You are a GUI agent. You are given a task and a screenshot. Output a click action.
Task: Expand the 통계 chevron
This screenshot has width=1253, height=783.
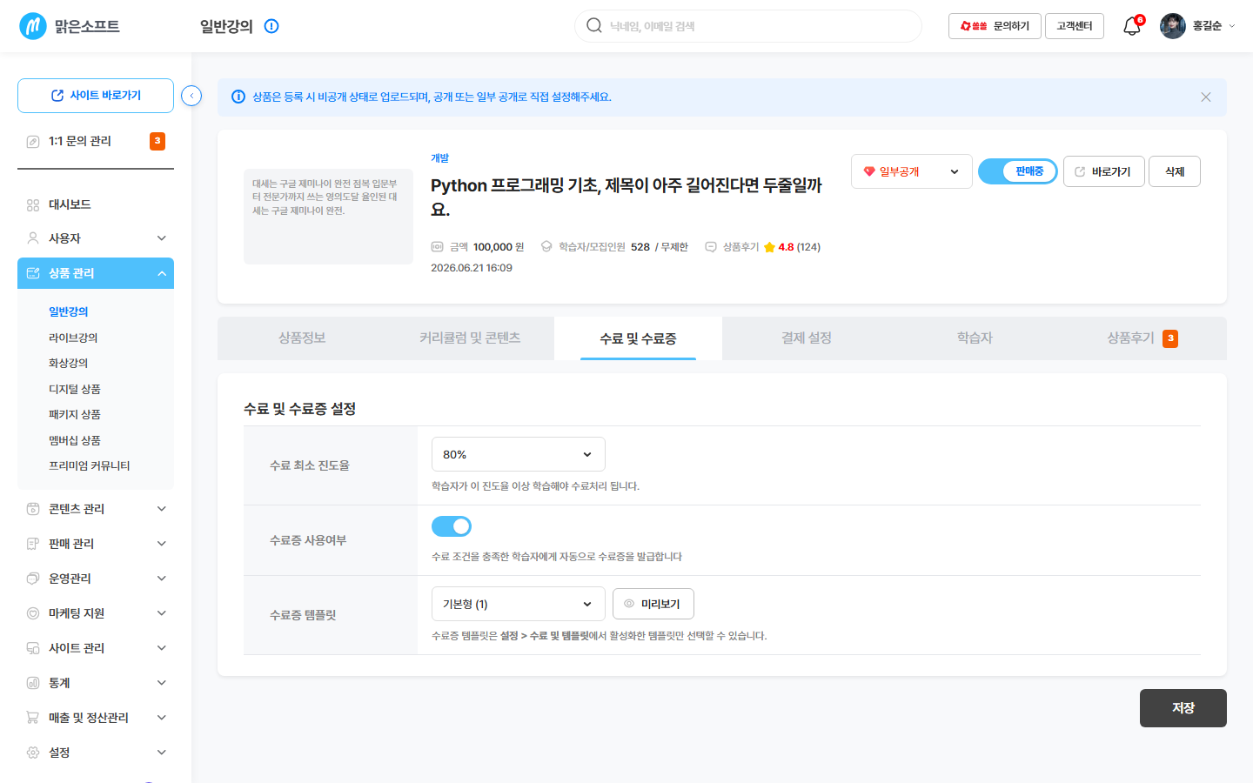[162, 683]
